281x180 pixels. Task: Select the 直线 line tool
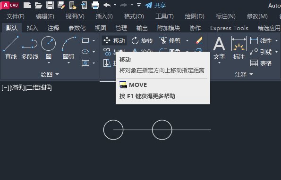(x=11, y=48)
